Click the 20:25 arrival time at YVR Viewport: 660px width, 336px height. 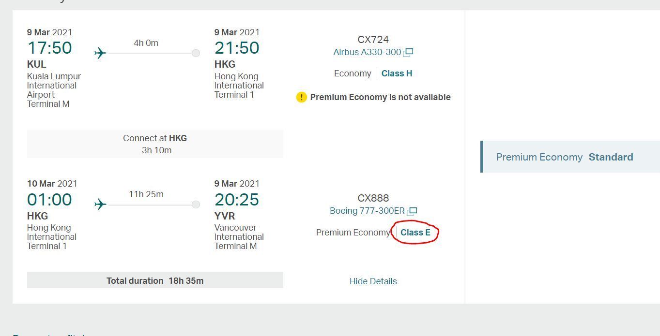pos(237,199)
